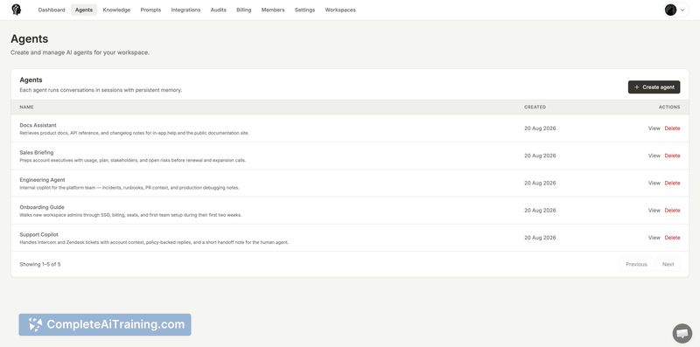Click the Engineering Agent description text
Viewport: 700px width, 347px height.
tap(129, 187)
